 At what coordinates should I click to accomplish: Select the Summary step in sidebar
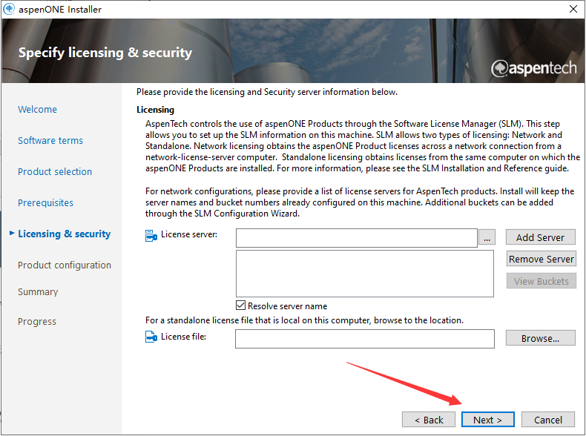[38, 292]
